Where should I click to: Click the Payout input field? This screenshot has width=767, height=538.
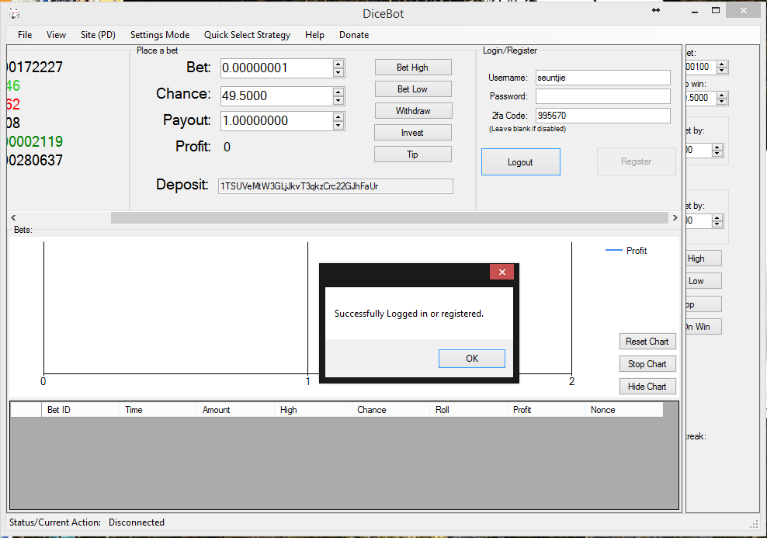[x=277, y=121]
